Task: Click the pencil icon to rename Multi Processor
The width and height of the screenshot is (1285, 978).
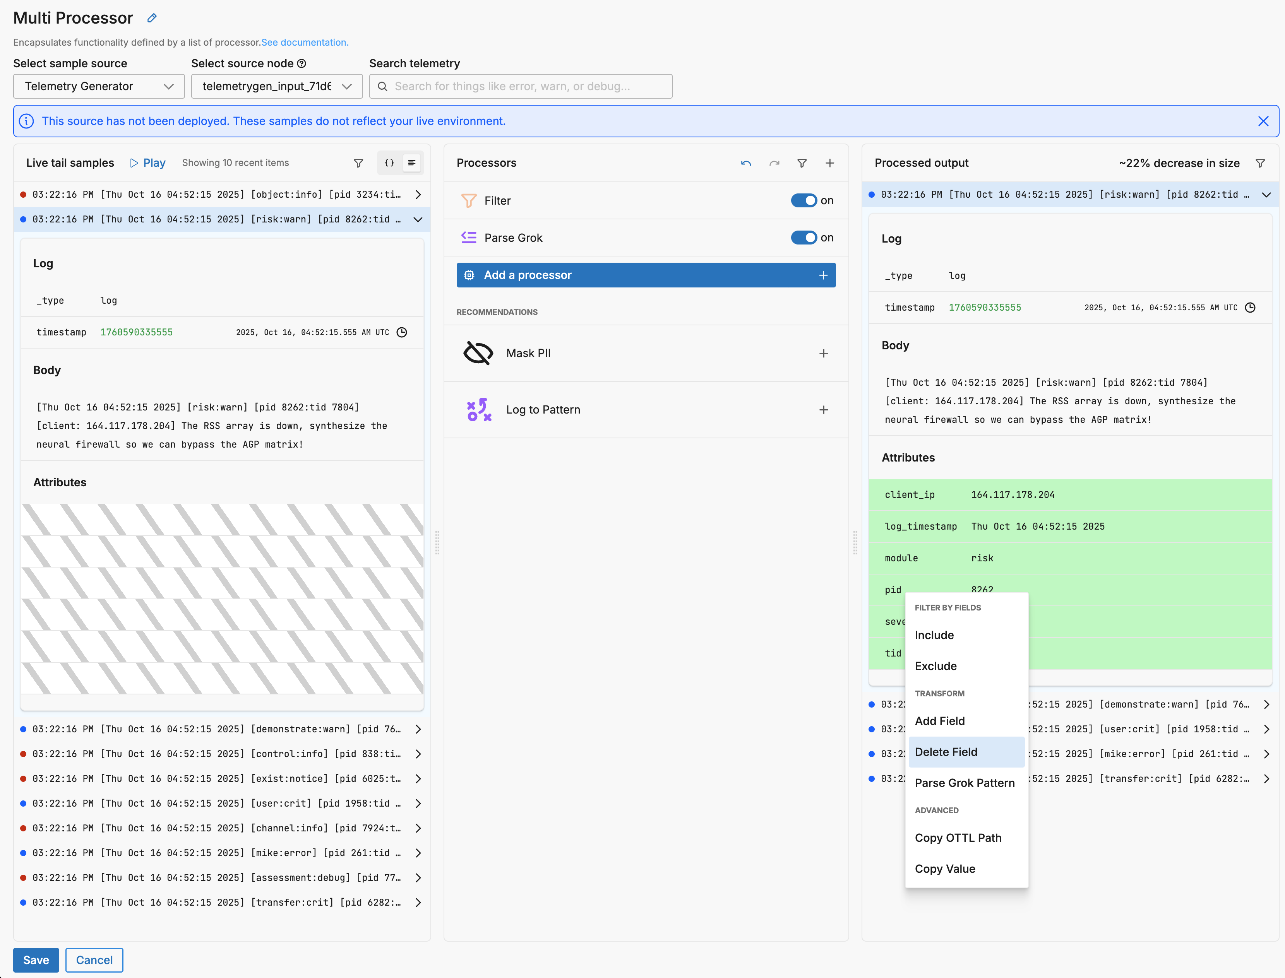Action: pos(152,18)
